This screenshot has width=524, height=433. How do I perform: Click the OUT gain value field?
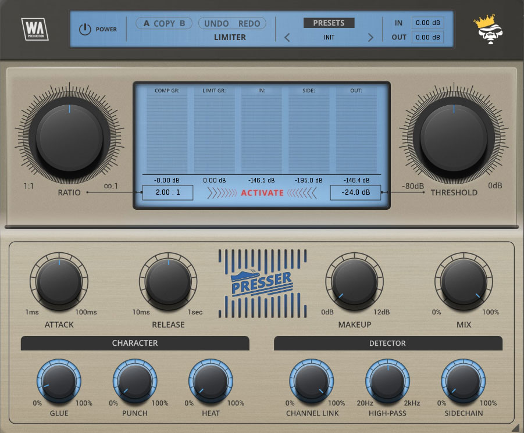pyautogui.click(x=428, y=37)
